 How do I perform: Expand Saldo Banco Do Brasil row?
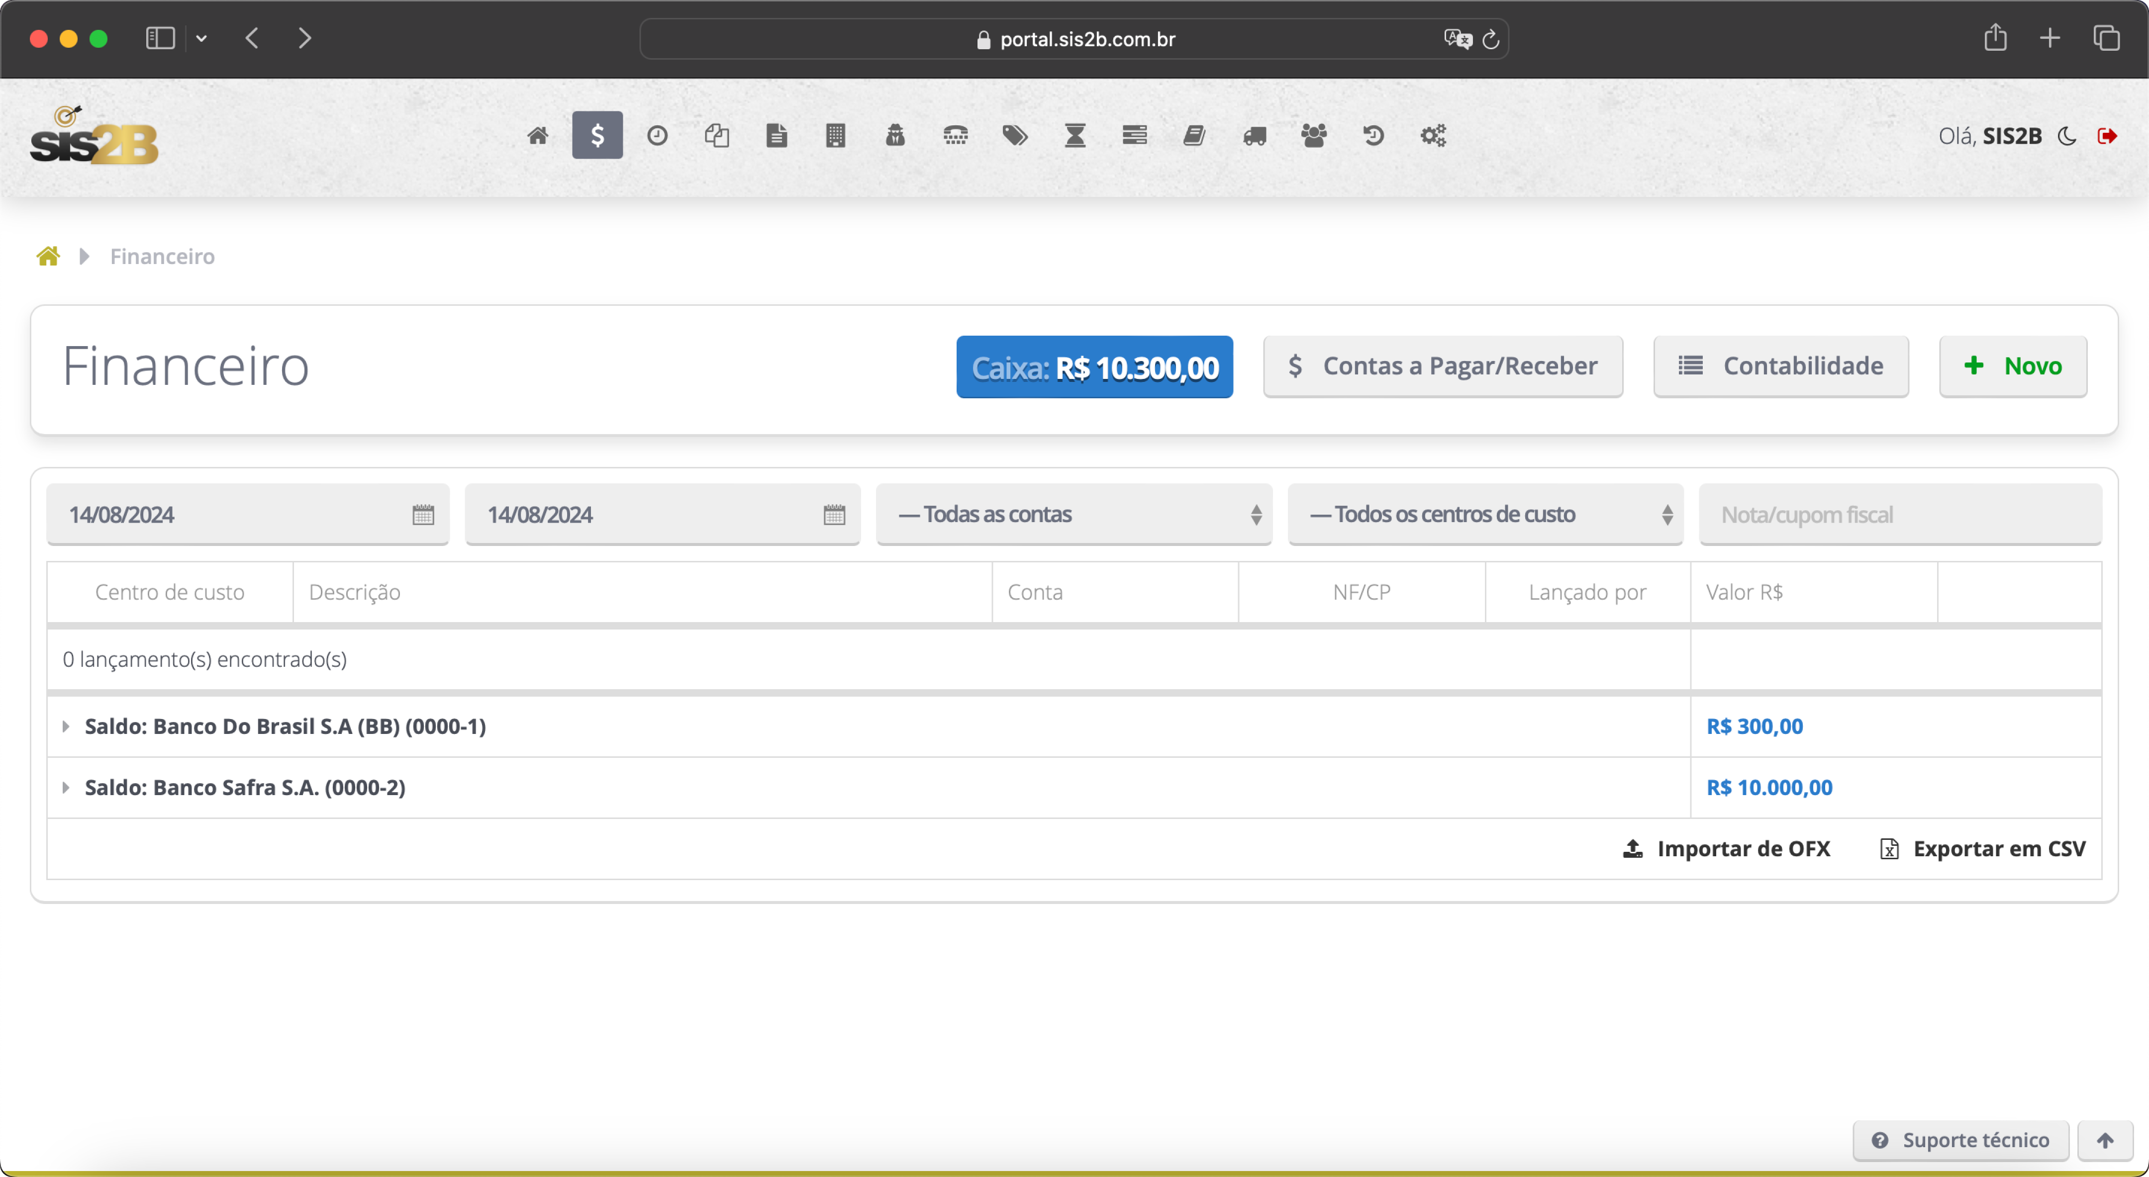click(x=66, y=726)
